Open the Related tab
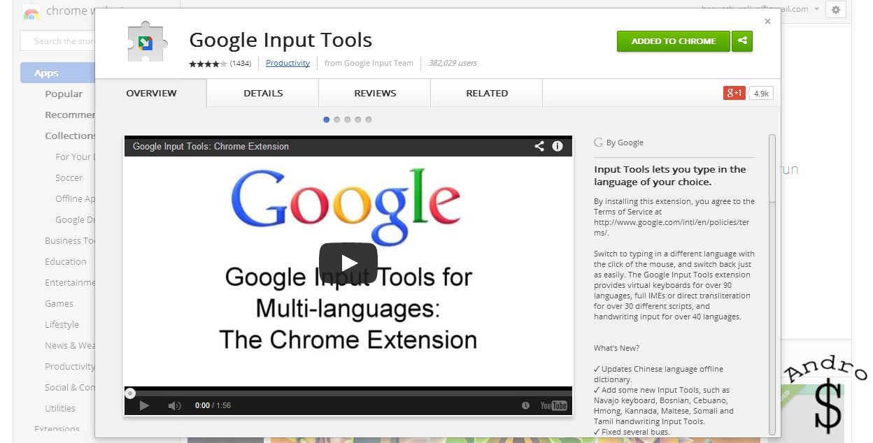This screenshot has width=873, height=443. [x=487, y=93]
